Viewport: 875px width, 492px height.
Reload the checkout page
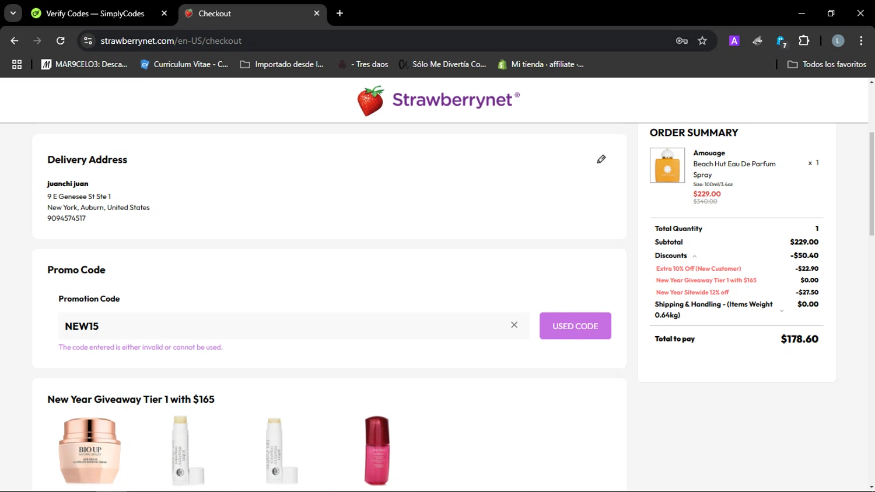point(61,41)
